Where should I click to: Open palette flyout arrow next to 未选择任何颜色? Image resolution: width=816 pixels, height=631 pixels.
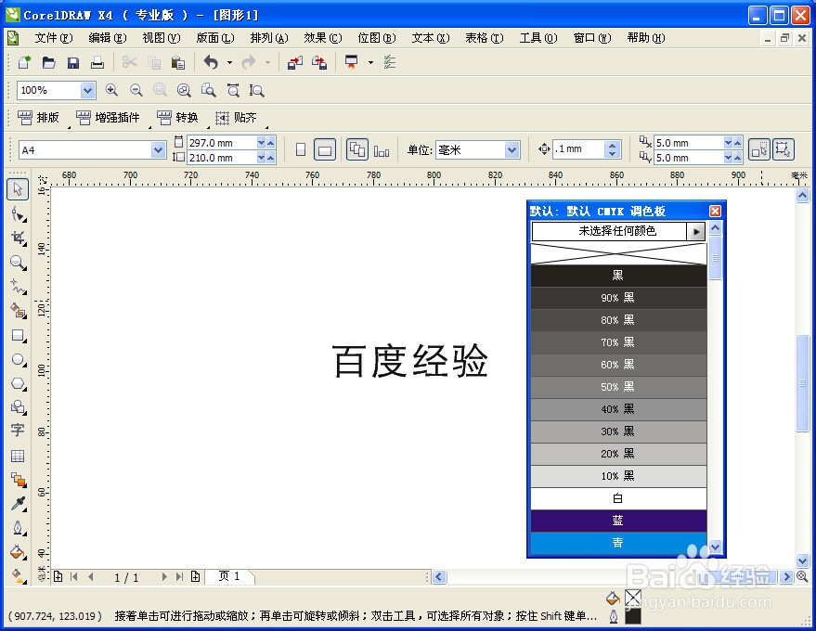696,231
